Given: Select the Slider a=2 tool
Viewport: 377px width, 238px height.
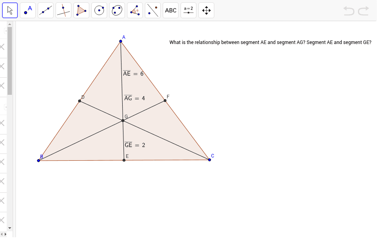Looking at the screenshot, I should click(x=188, y=10).
